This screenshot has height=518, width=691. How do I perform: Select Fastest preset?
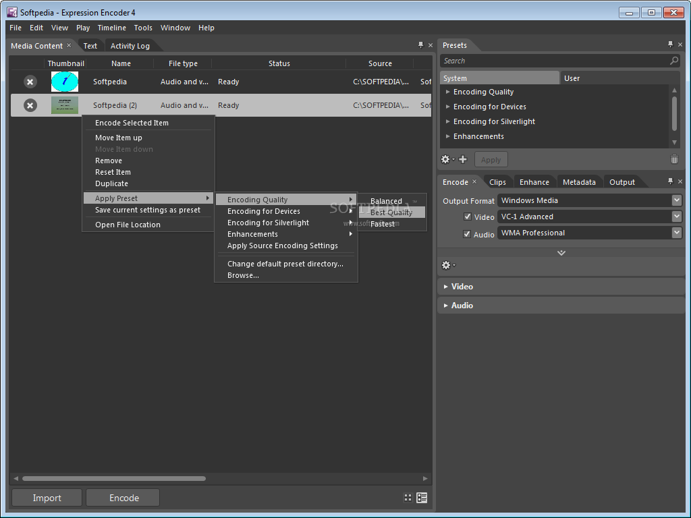(392, 224)
